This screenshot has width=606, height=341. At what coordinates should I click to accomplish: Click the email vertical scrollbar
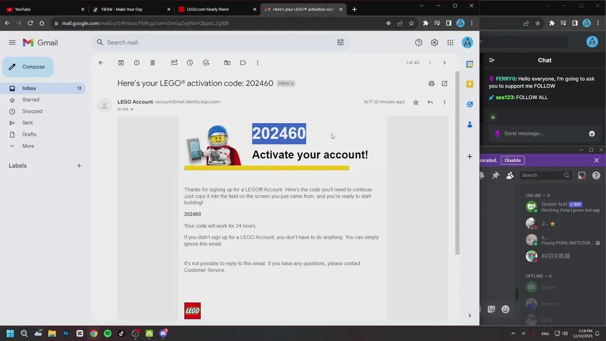pos(457,161)
